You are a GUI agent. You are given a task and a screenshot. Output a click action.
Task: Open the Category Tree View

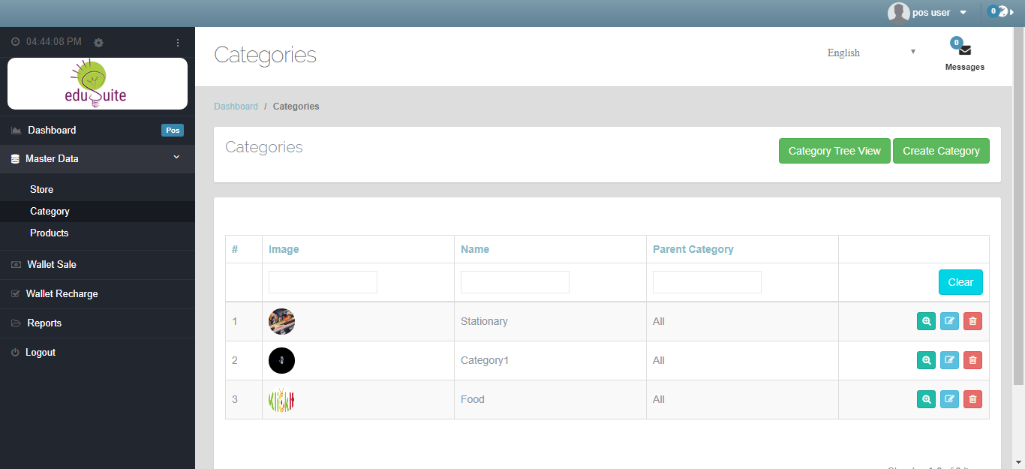coord(834,151)
